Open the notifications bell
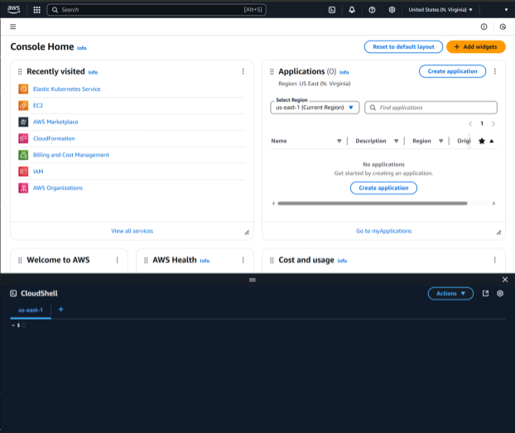 [x=352, y=10]
